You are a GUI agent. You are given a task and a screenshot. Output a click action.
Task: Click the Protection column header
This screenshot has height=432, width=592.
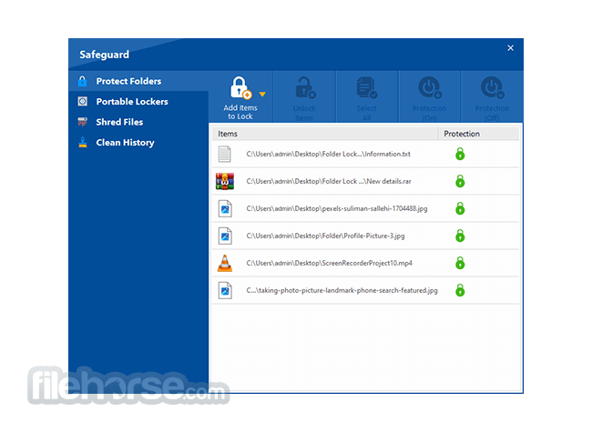(479, 134)
